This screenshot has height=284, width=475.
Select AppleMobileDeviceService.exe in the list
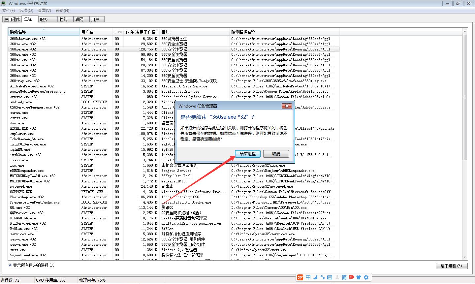pos(174,91)
